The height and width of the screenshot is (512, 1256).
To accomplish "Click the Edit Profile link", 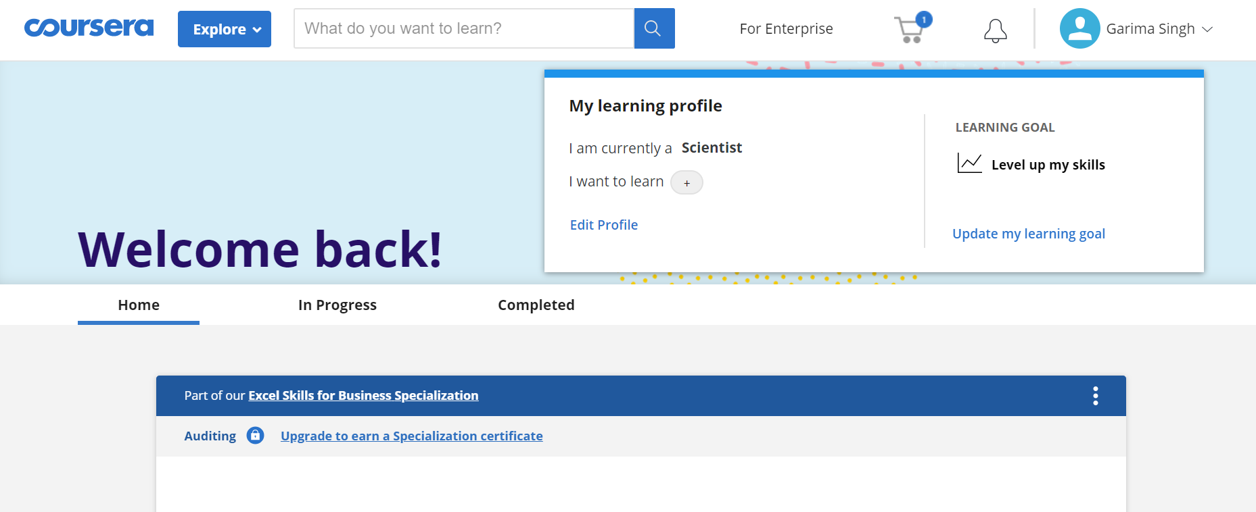I will pos(604,225).
